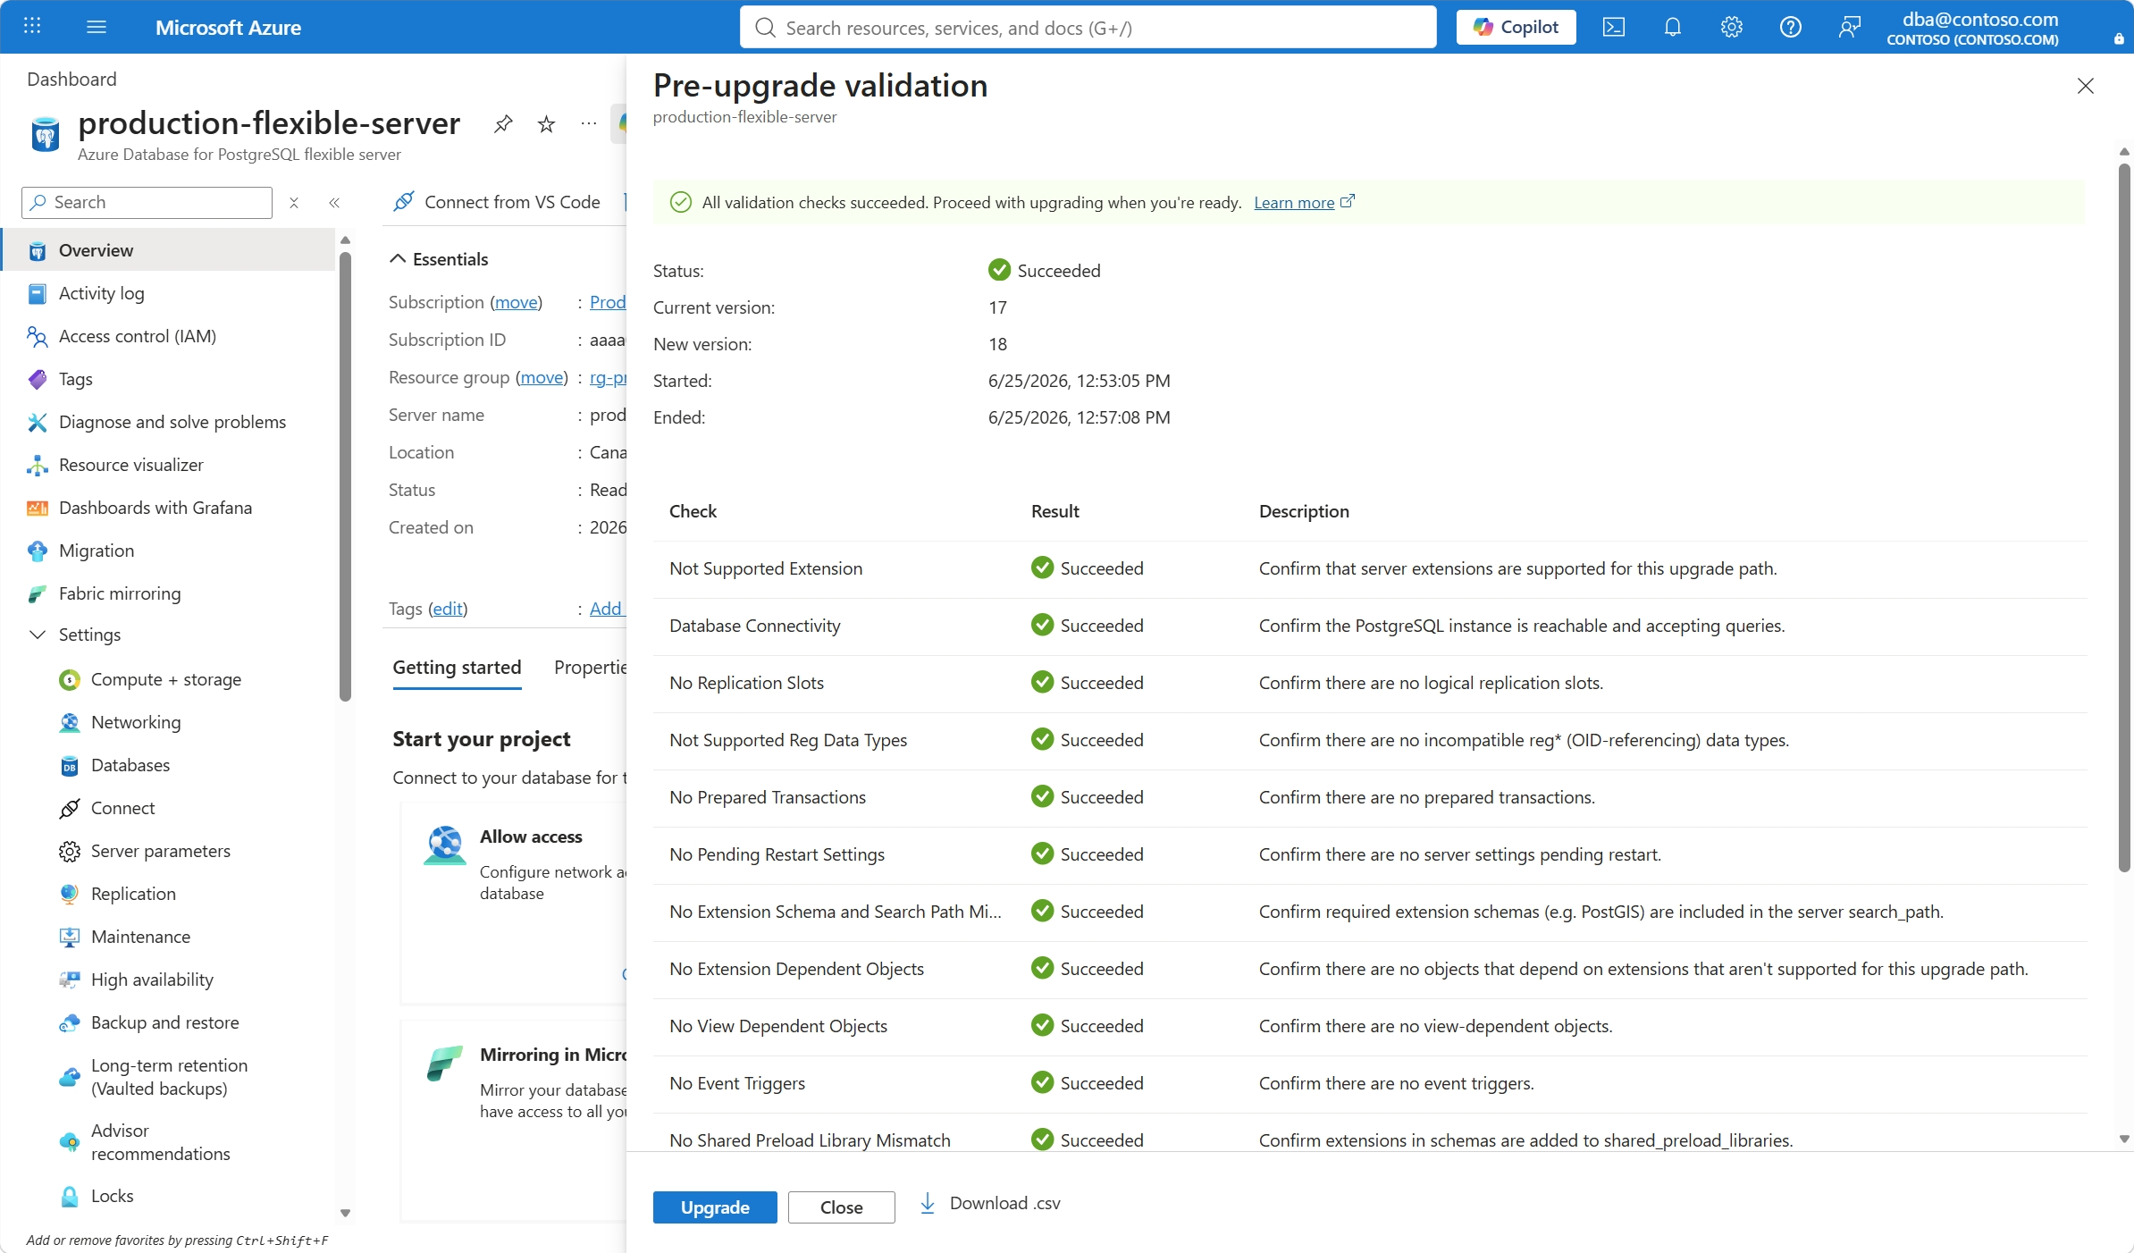The width and height of the screenshot is (2134, 1253).
Task: Pin production-flexible-server to dashboard
Action: [503, 124]
